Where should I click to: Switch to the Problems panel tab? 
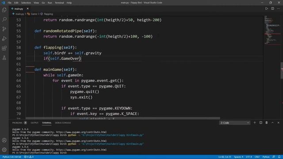17,123
